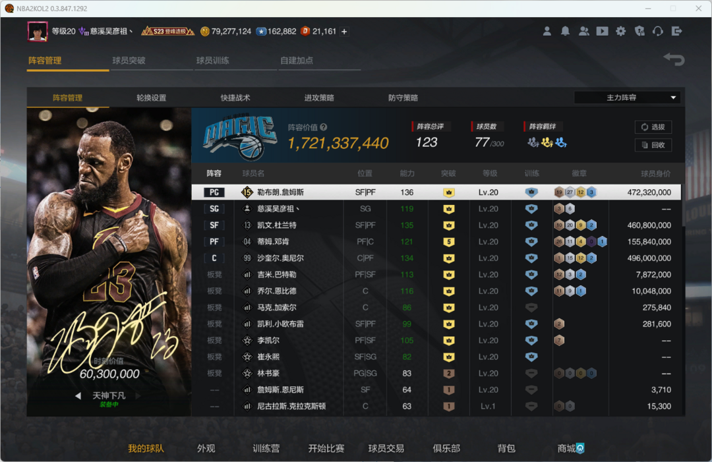Click the back arrow icon
712x462 pixels.
pos(674,59)
